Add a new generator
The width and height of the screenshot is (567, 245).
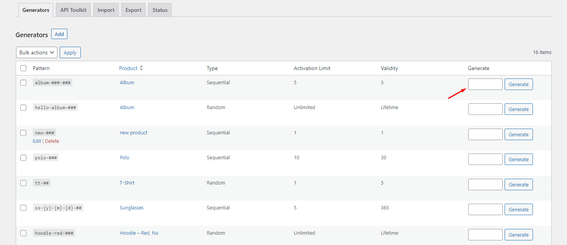click(59, 34)
